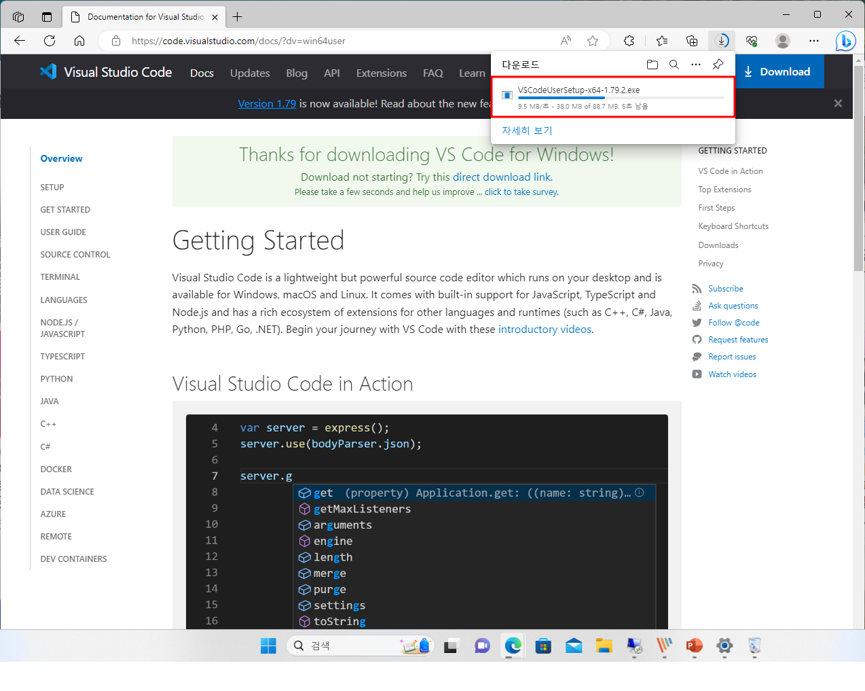The height and width of the screenshot is (691, 865).
Task: Dismiss the version banner with X
Action: (x=838, y=103)
